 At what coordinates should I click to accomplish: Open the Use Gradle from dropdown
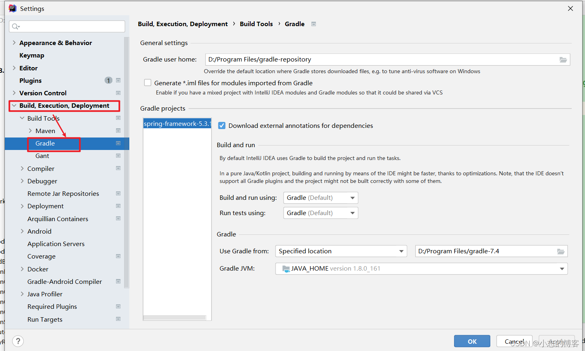[x=341, y=251]
